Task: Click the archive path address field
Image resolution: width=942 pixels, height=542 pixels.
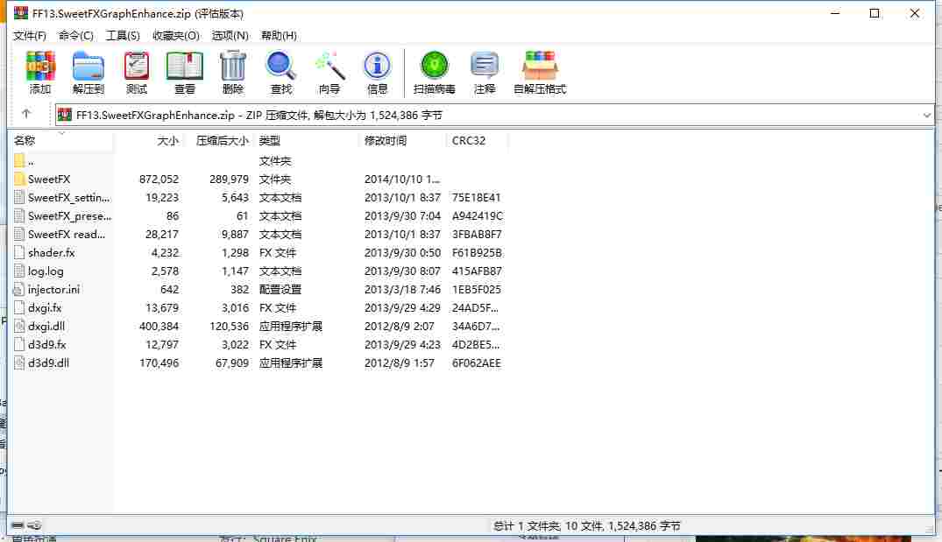Action: [x=494, y=116]
